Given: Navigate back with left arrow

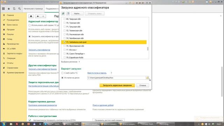Looking at the screenshot, I should click(38, 16).
